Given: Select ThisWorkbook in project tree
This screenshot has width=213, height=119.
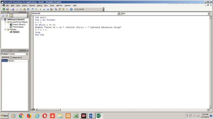Looking at the screenshot, I should tap(18, 27).
